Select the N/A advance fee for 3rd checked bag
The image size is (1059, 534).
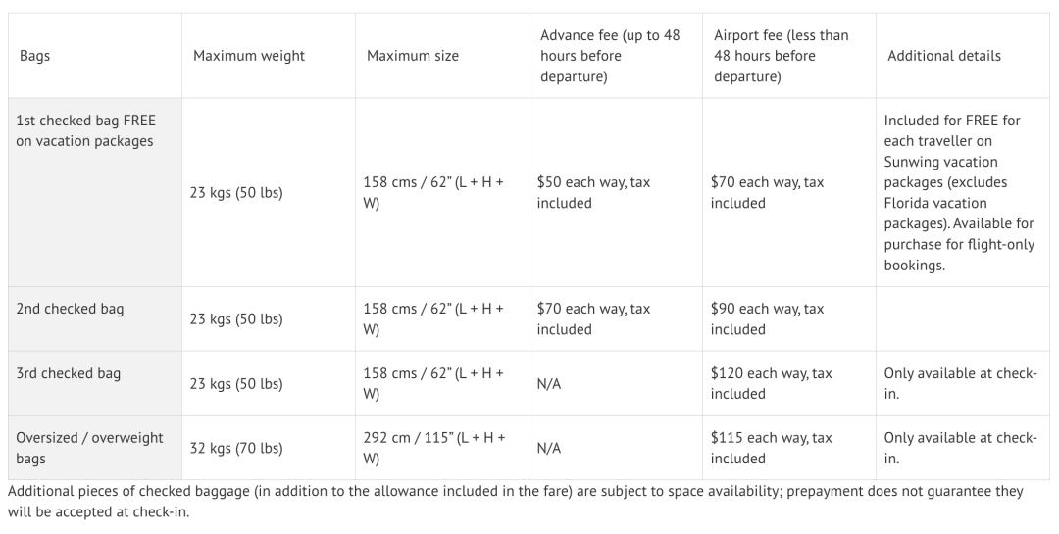(x=549, y=384)
